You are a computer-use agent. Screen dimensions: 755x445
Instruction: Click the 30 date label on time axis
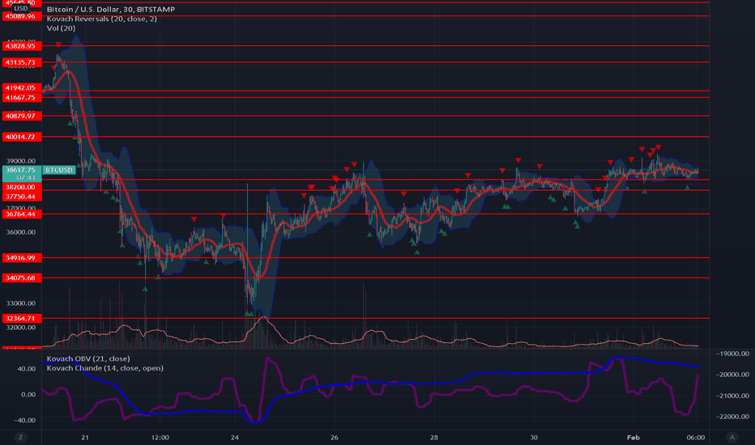point(534,437)
